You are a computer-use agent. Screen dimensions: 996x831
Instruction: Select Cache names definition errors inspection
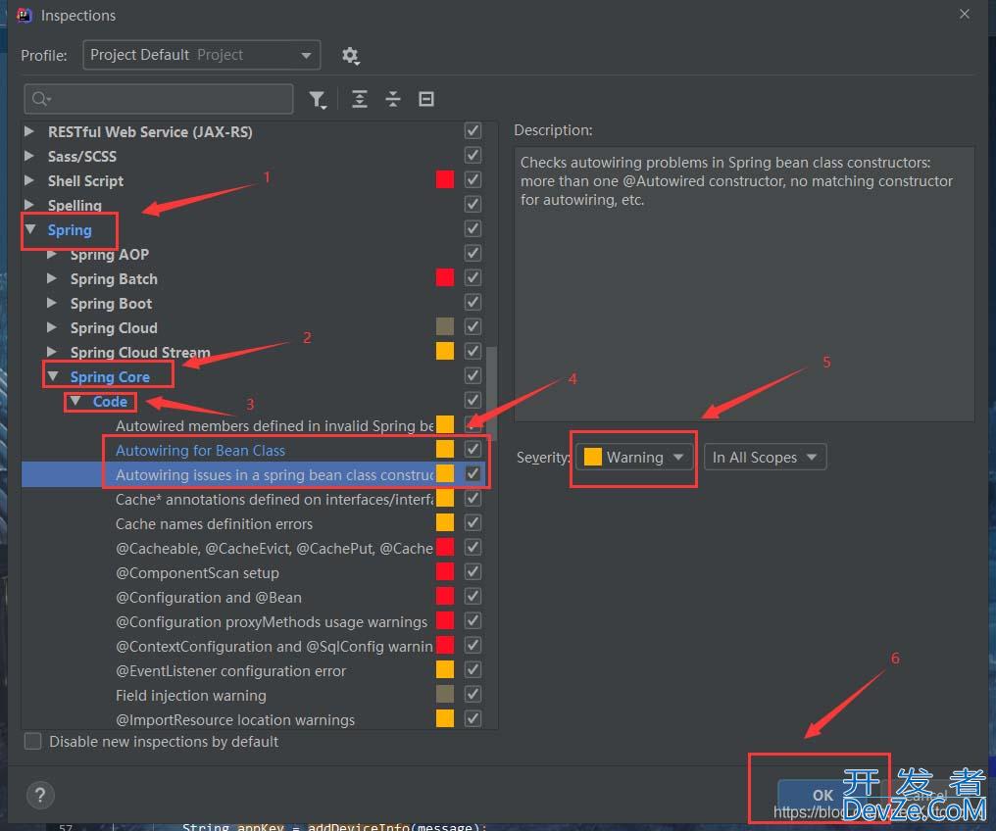214,523
